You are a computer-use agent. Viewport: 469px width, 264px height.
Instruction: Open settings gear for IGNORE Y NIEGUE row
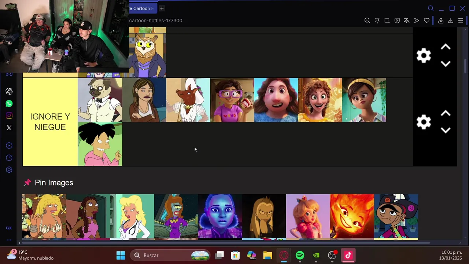(x=424, y=122)
